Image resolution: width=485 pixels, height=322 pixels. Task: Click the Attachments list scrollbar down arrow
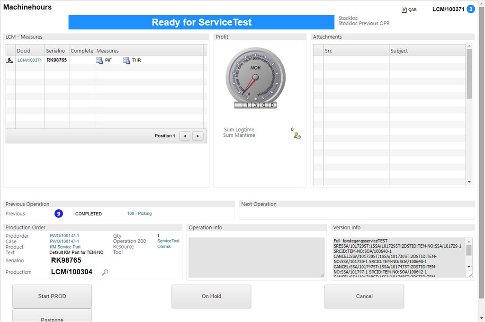click(x=469, y=182)
